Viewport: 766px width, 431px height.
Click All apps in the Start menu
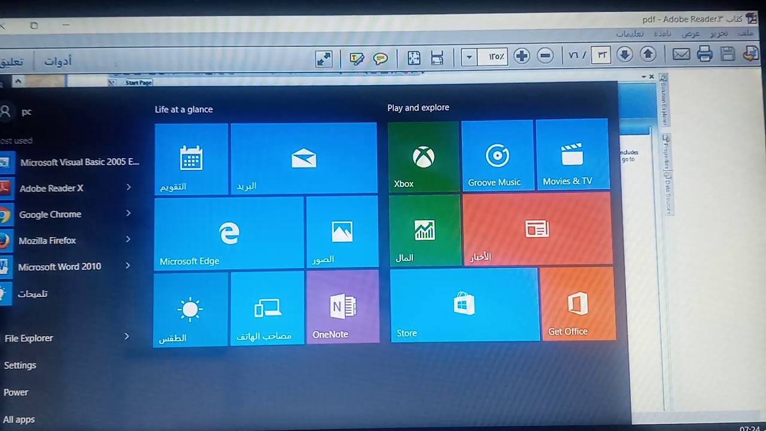[x=19, y=420]
